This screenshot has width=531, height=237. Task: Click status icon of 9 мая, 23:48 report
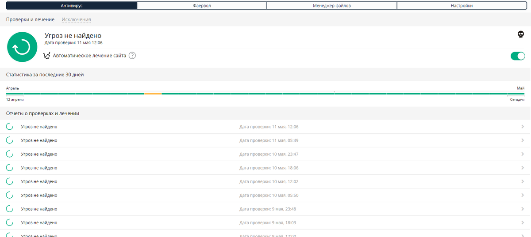(10, 209)
